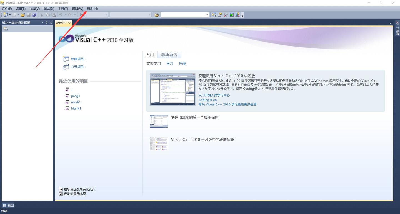Viewport: 400px width, 214px height.
Task: Click the 输出 panel icon
Action: pyautogui.click(x=4, y=205)
